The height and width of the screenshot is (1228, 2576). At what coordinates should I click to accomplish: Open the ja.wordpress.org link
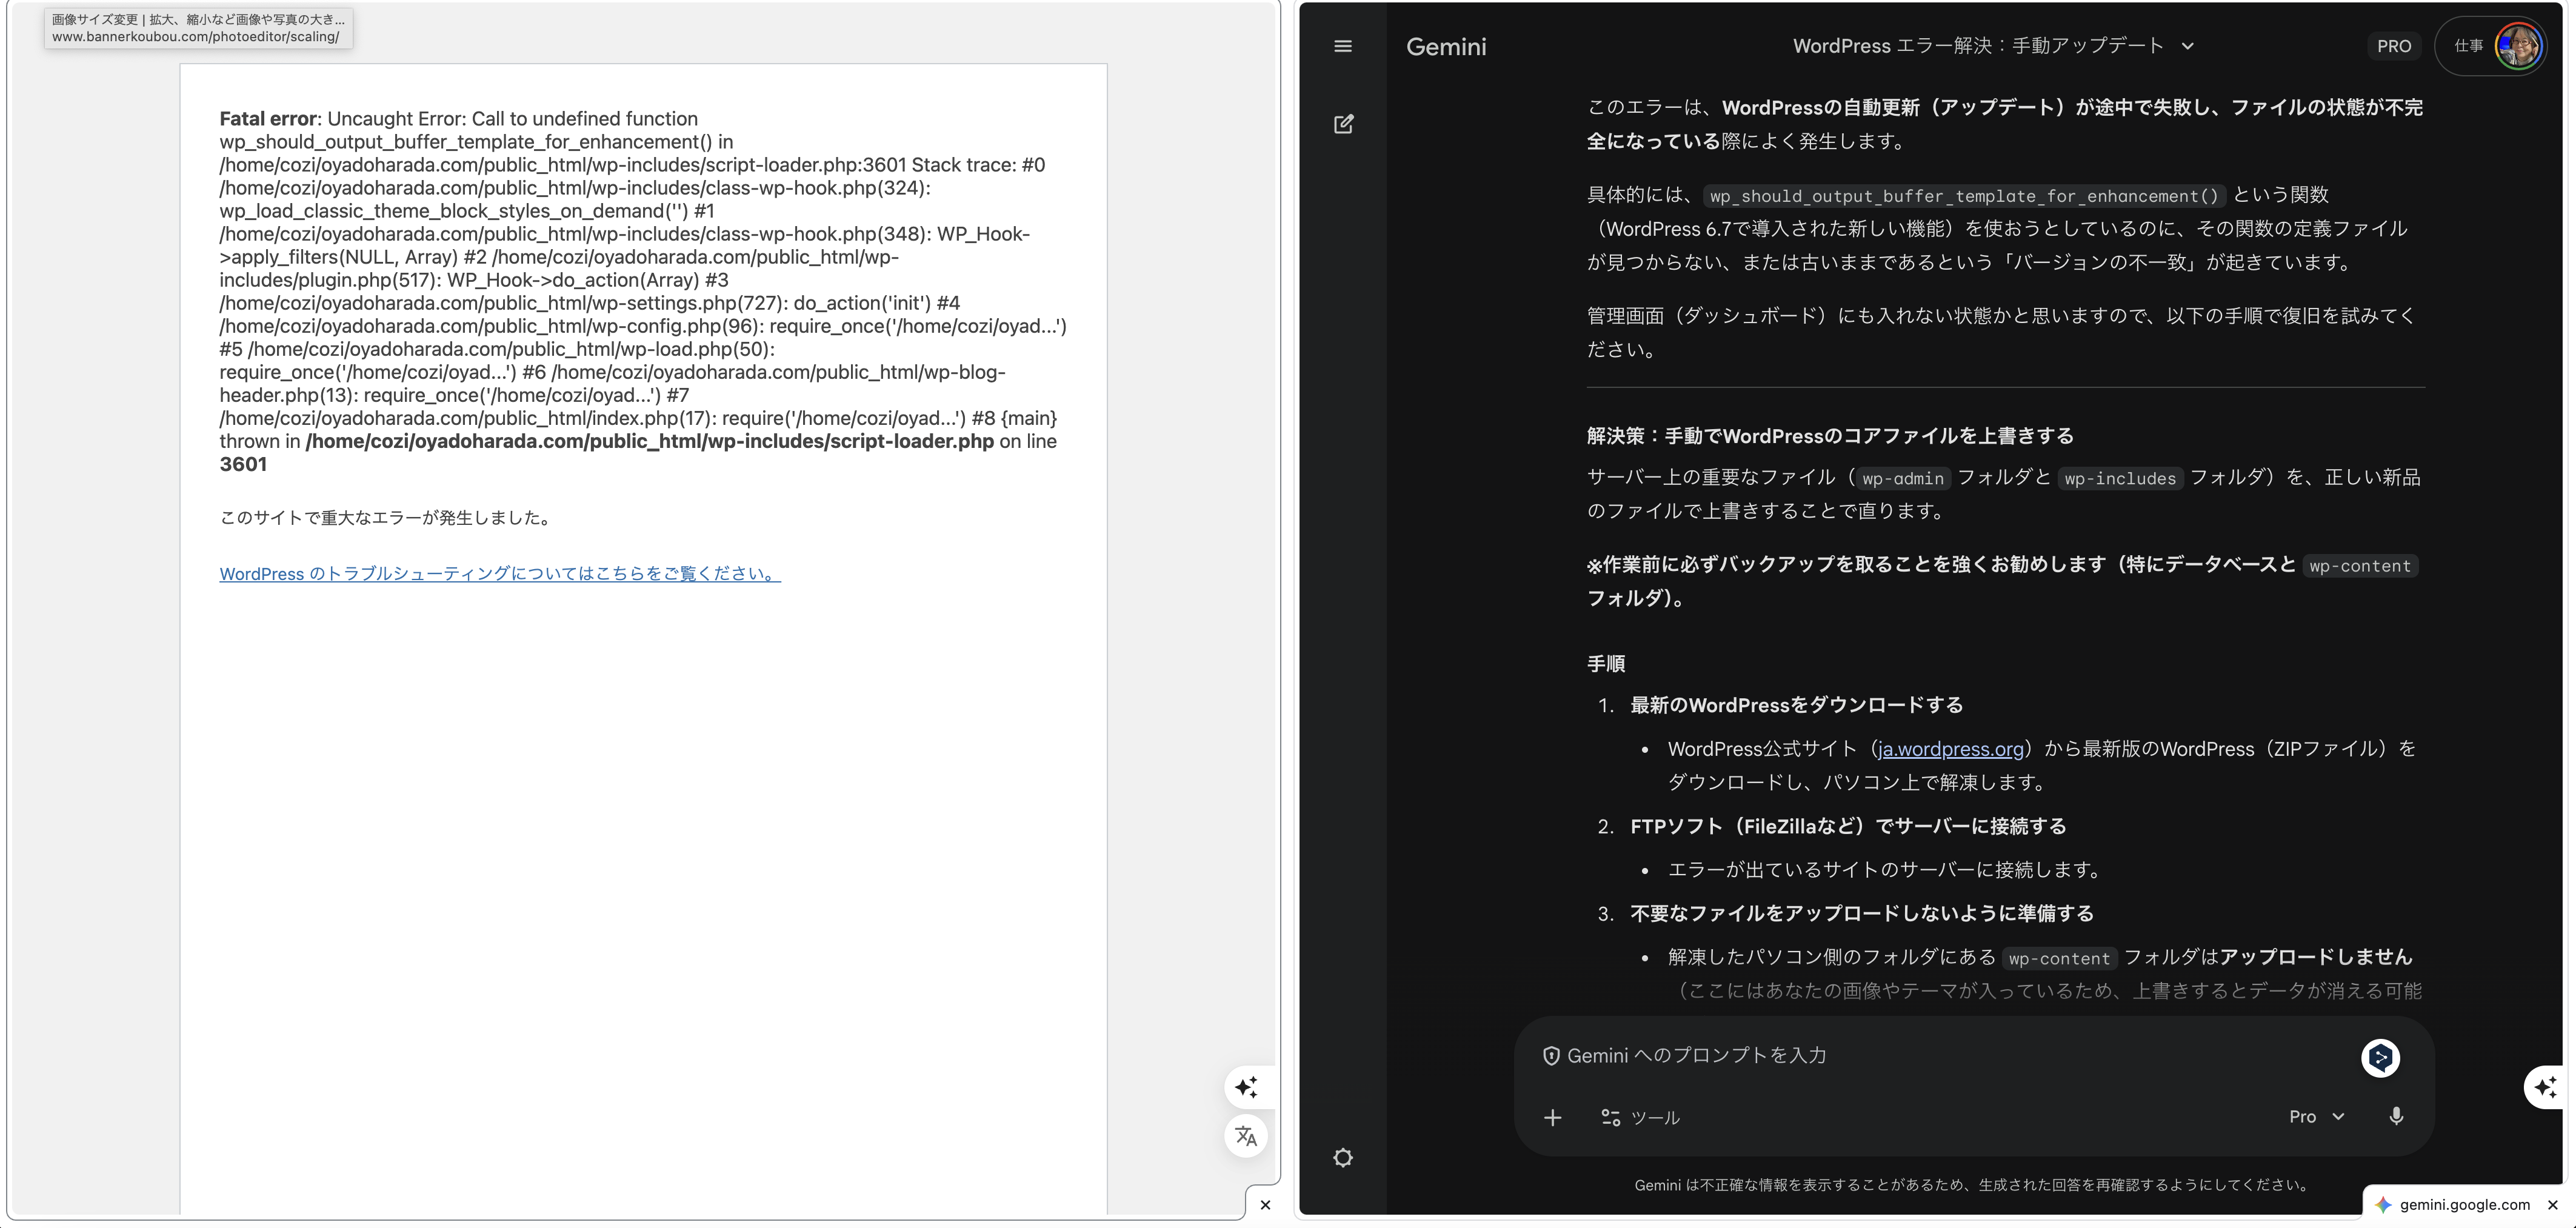pos(1950,749)
